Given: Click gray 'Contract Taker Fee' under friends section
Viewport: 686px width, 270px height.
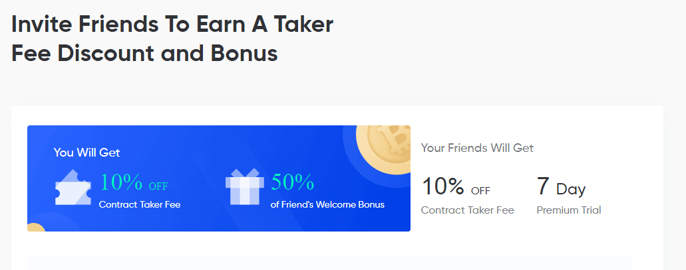Looking at the screenshot, I should click(x=468, y=210).
